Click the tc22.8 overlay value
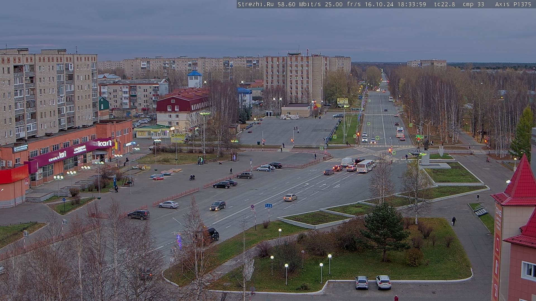 444,4
